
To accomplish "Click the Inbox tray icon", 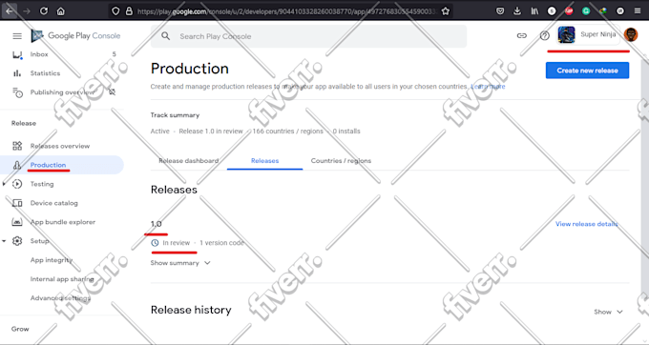I will point(17,54).
